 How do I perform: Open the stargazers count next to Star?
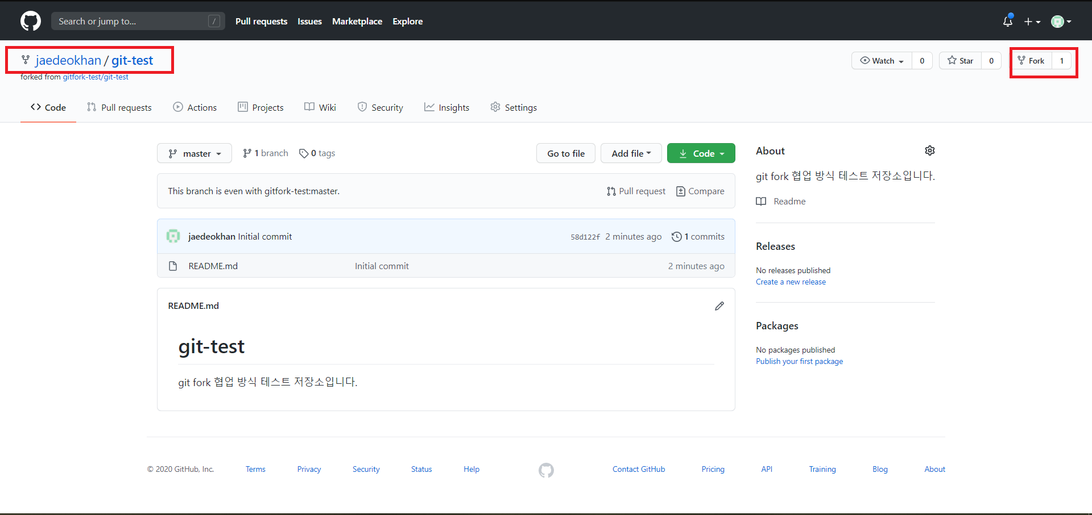(991, 61)
